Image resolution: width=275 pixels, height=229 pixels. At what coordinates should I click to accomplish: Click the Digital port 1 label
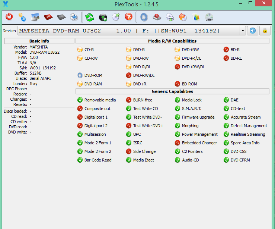[96, 117]
